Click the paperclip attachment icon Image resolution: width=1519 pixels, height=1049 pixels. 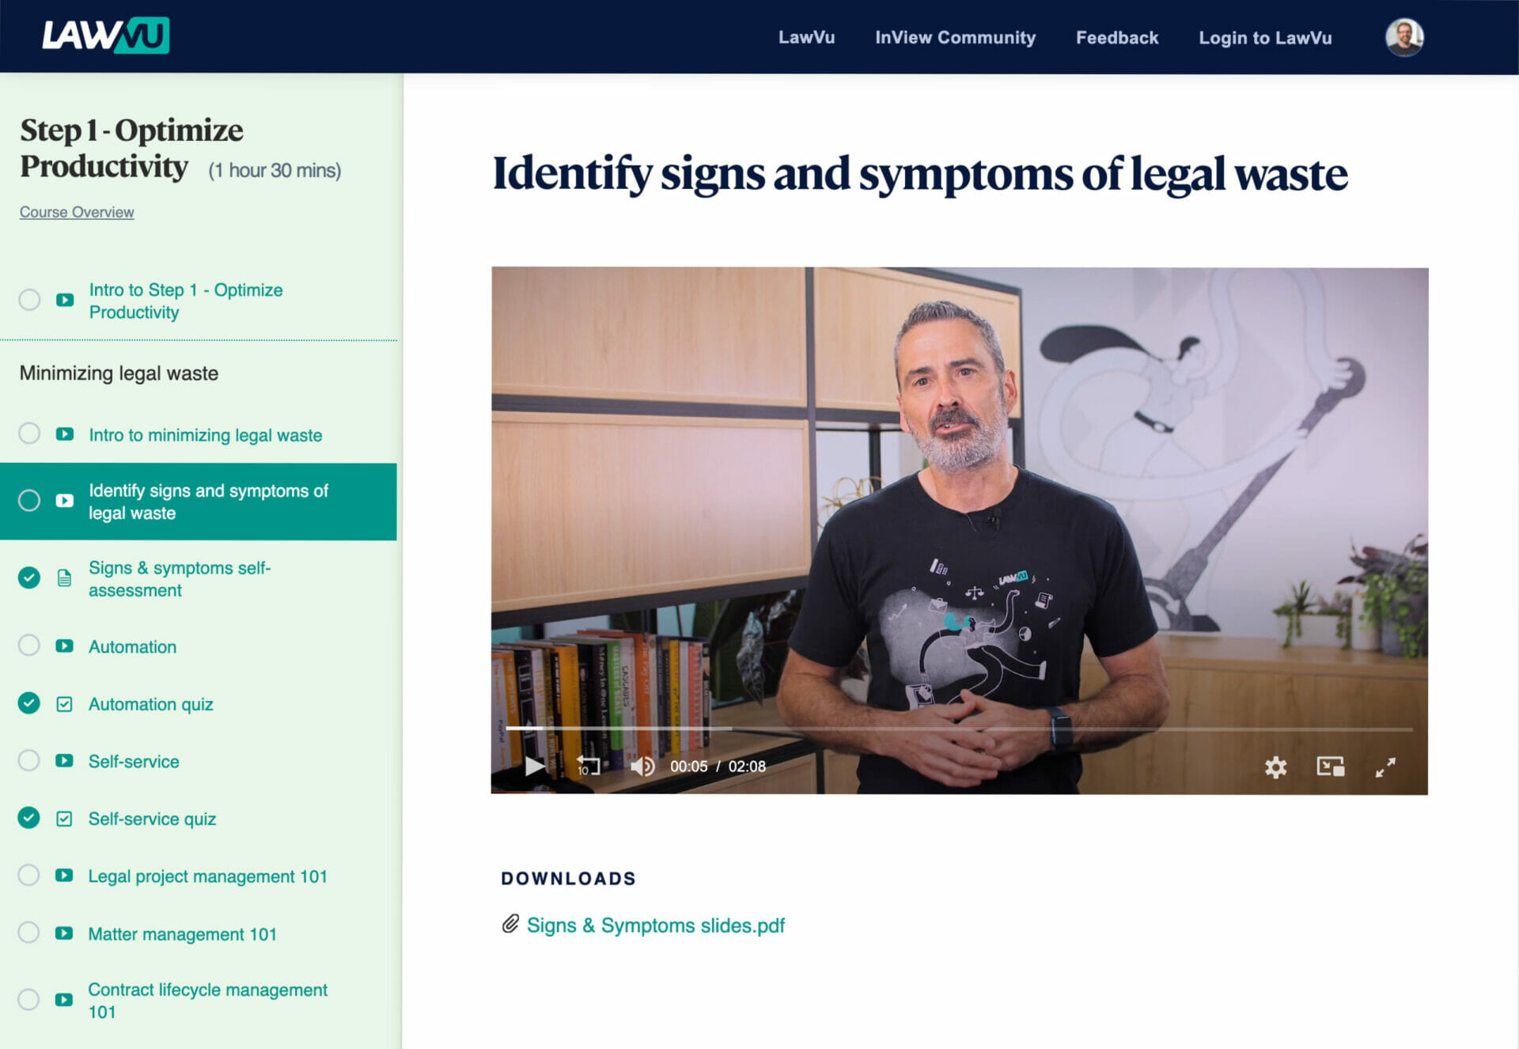tap(509, 924)
